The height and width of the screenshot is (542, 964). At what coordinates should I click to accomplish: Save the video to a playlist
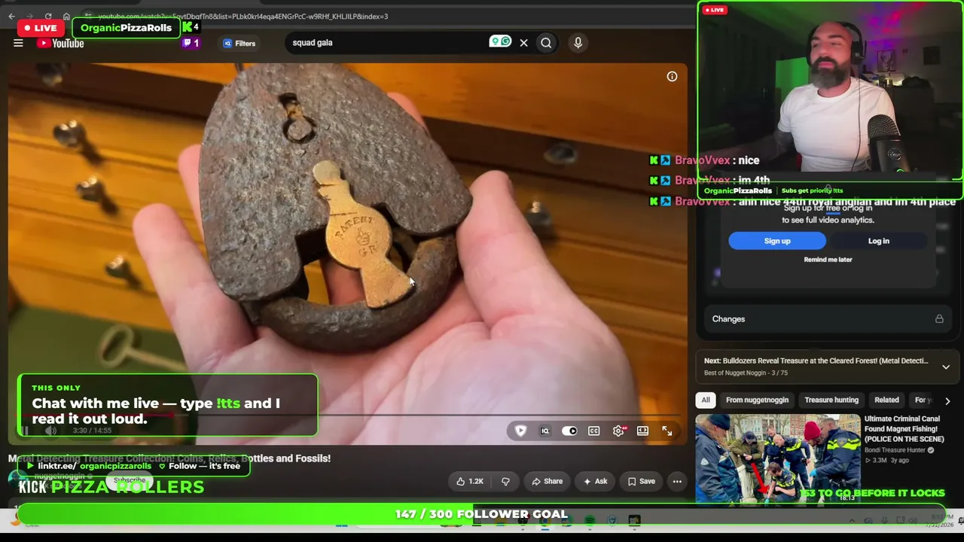tap(641, 481)
